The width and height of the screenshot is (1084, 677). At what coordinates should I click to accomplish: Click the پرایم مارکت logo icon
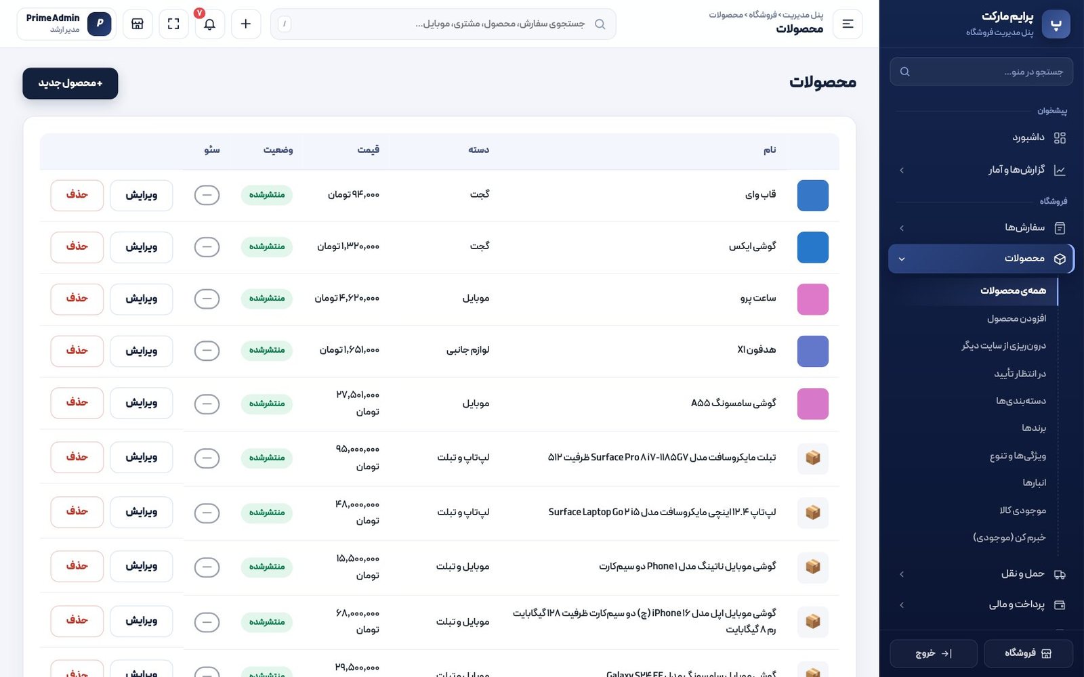(1056, 24)
